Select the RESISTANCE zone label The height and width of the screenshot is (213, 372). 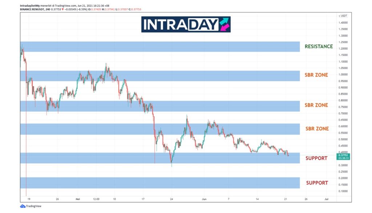coord(319,46)
